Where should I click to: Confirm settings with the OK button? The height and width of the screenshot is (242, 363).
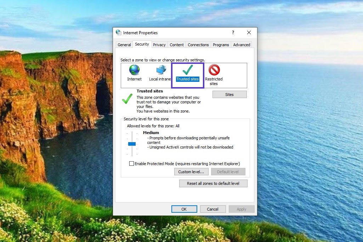click(x=184, y=209)
